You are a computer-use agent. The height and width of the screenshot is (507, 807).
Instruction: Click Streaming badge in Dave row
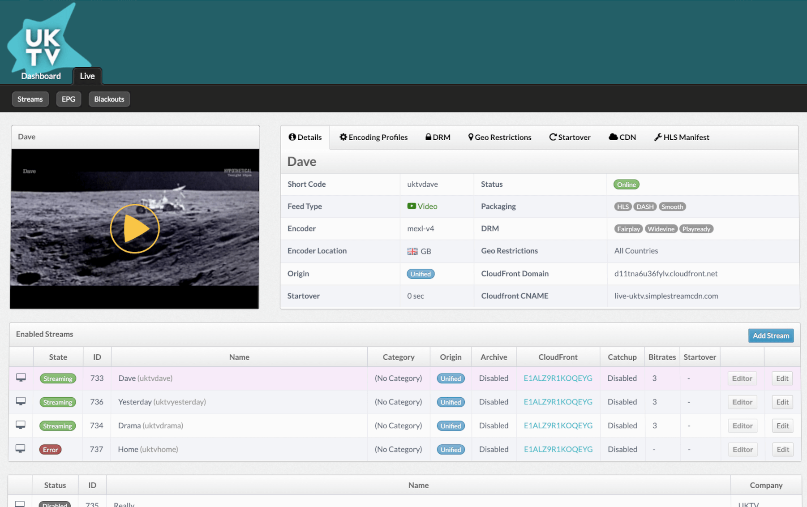(x=58, y=378)
